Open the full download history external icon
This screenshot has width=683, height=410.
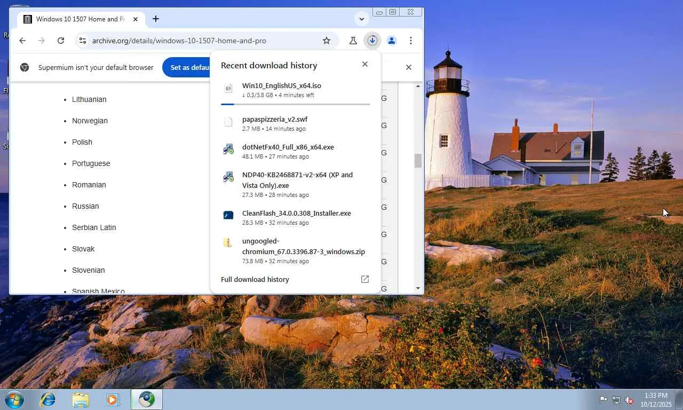coord(365,279)
